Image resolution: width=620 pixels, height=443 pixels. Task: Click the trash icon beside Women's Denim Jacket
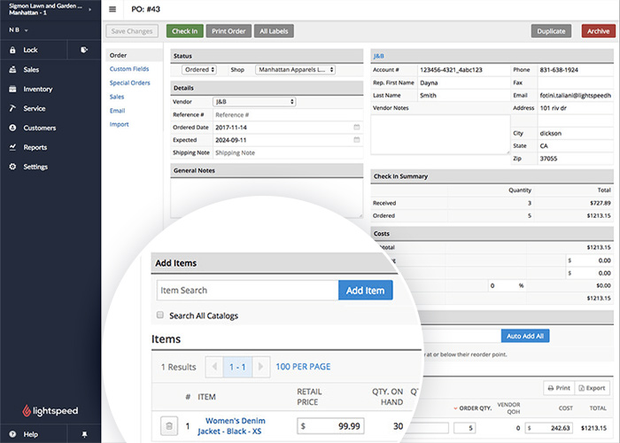click(x=168, y=426)
